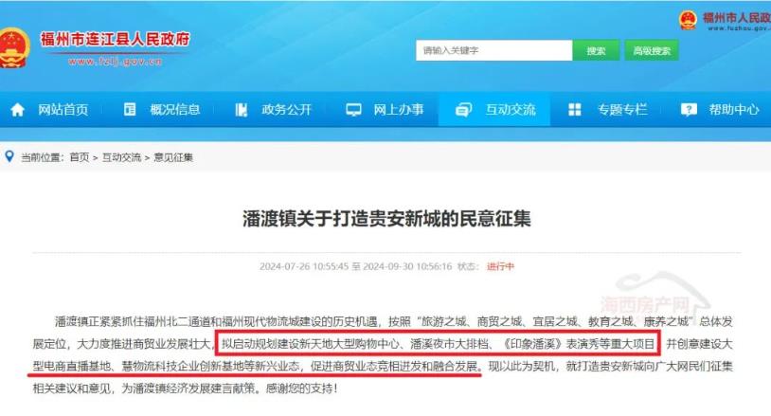Select the 互动交流 navigation tab
The height and width of the screenshot is (416, 771).
[x=493, y=109]
